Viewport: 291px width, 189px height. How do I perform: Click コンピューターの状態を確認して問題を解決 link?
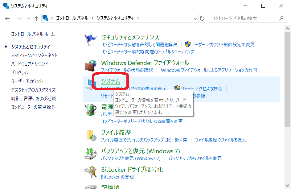point(139,45)
